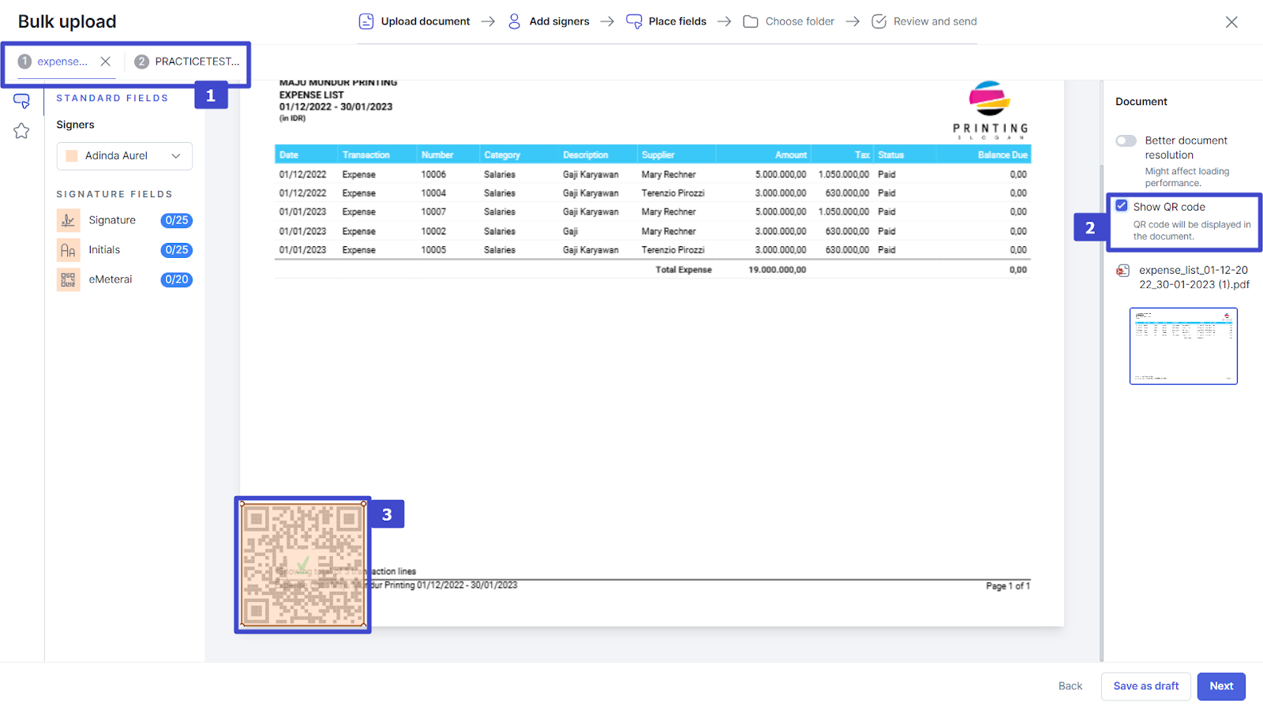Select the Signature field icon
The width and height of the screenshot is (1263, 710).
pos(69,221)
